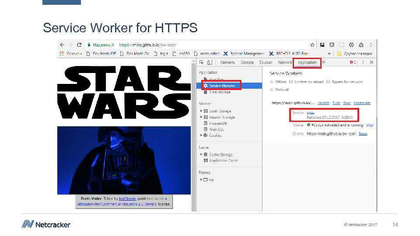This screenshot has width=420, height=236.
Task: Click the Update link for service worker
Action: point(324,103)
